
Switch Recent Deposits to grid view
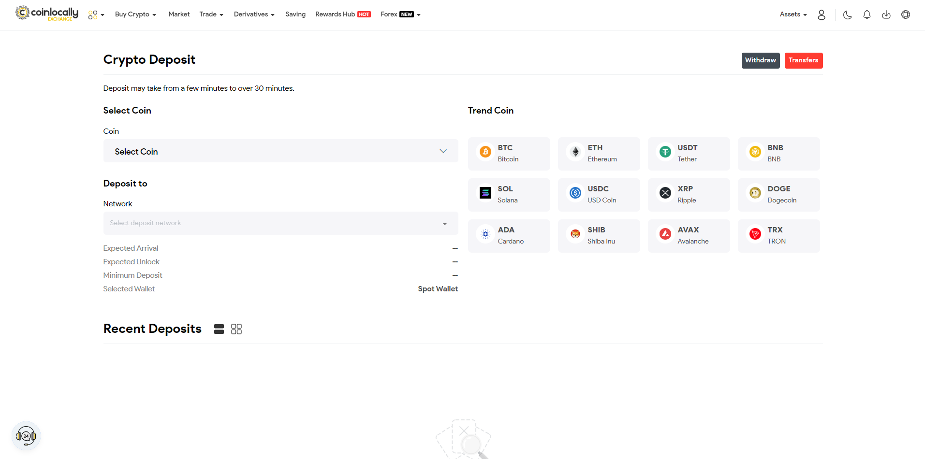click(236, 329)
